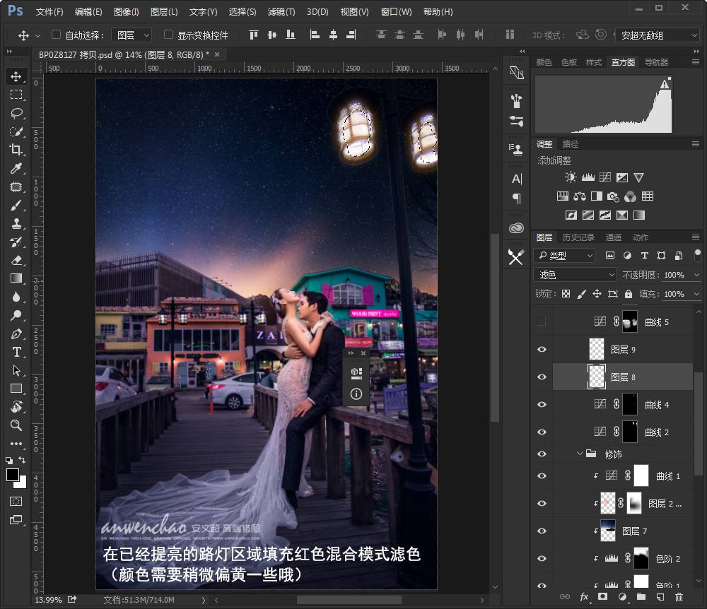This screenshot has height=609, width=707.
Task: Switch to the 颜色 tab
Action: 544,62
